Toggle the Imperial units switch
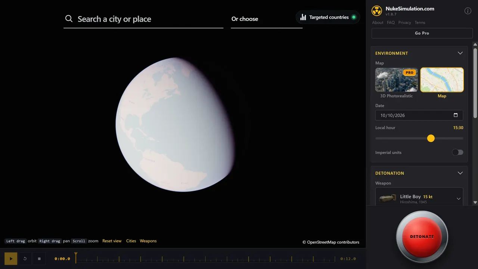Viewport: 478px width, 269px height. (x=457, y=152)
